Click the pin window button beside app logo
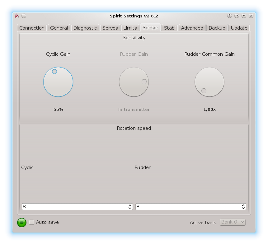The image size is (268, 245). point(24,16)
